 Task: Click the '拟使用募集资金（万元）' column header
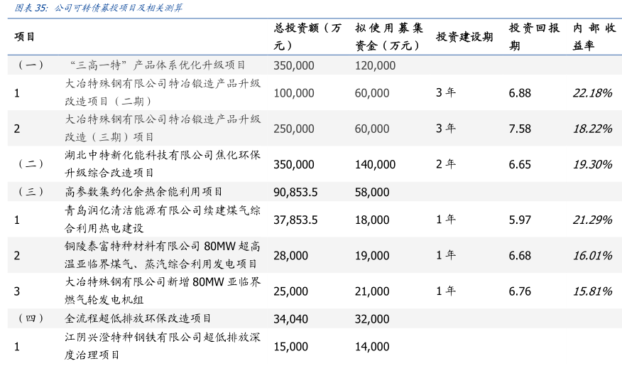click(x=389, y=36)
